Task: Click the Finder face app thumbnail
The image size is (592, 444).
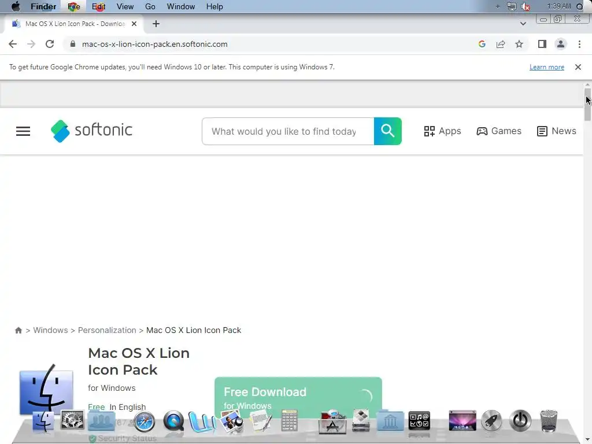Action: coord(46,389)
